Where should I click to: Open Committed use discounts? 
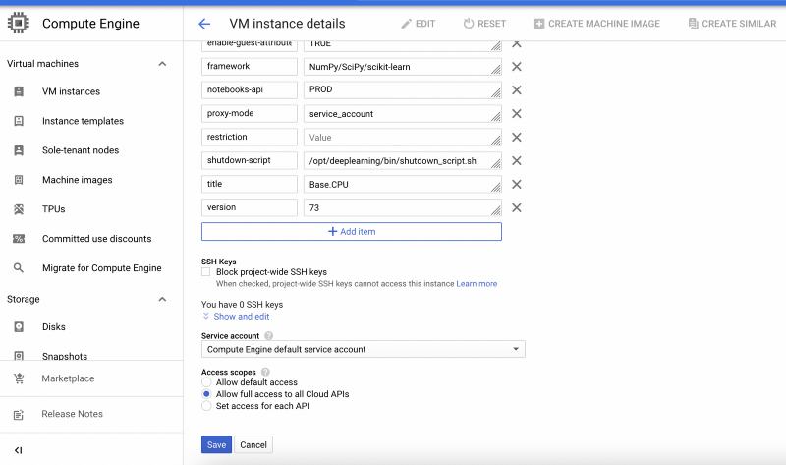click(96, 239)
